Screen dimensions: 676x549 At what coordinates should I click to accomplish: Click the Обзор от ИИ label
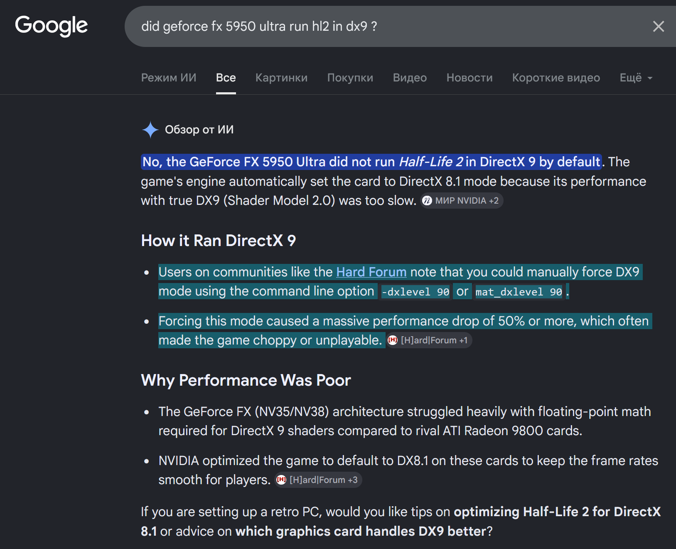click(199, 130)
